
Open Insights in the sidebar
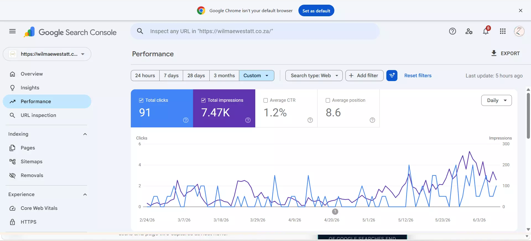[47, 88]
